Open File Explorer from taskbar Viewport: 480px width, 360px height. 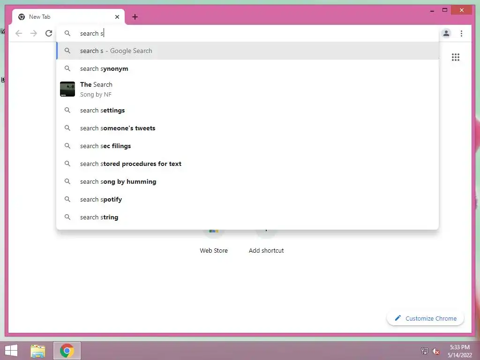(x=38, y=351)
